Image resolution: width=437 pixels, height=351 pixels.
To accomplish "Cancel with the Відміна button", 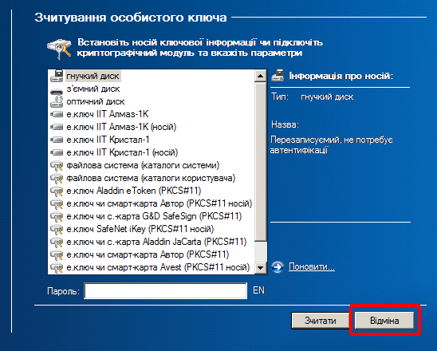I will [384, 321].
